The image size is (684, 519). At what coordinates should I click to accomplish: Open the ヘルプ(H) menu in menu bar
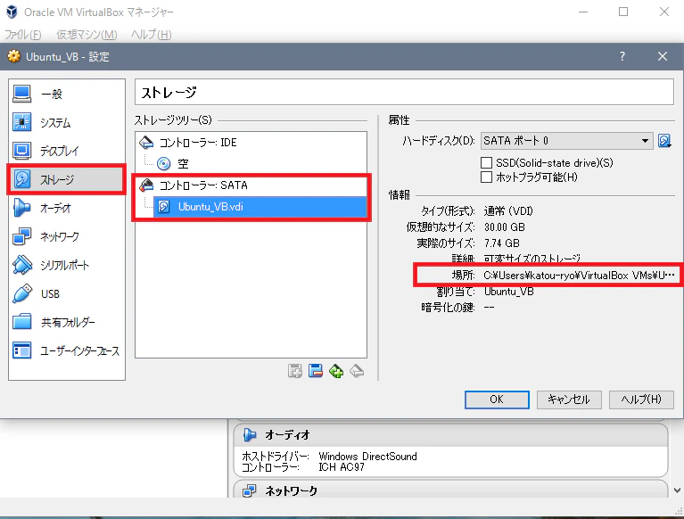[152, 35]
